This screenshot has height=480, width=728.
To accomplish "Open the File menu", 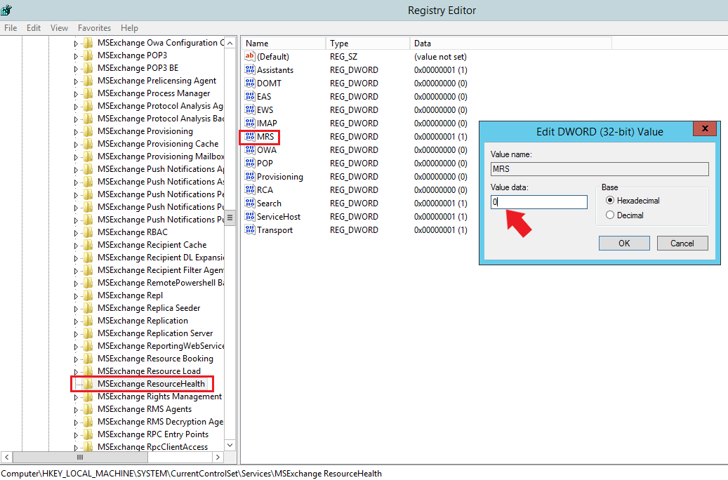I will tap(11, 28).
